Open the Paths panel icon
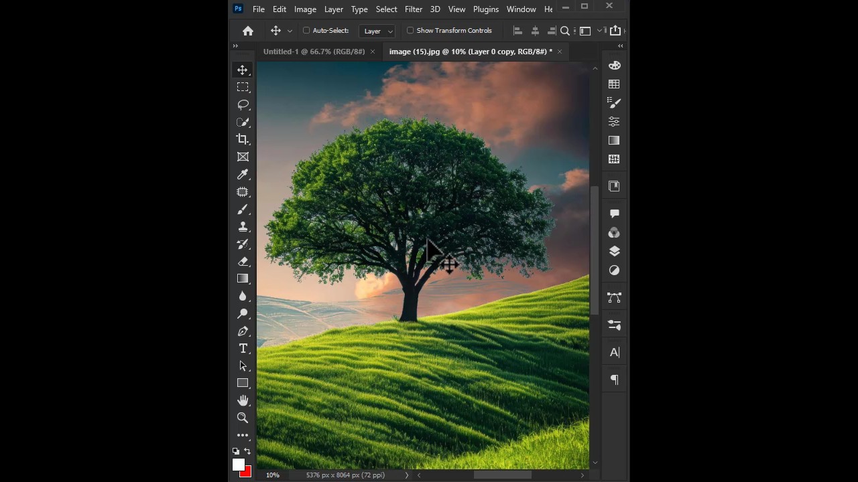This screenshot has height=482, width=858. pyautogui.click(x=614, y=297)
